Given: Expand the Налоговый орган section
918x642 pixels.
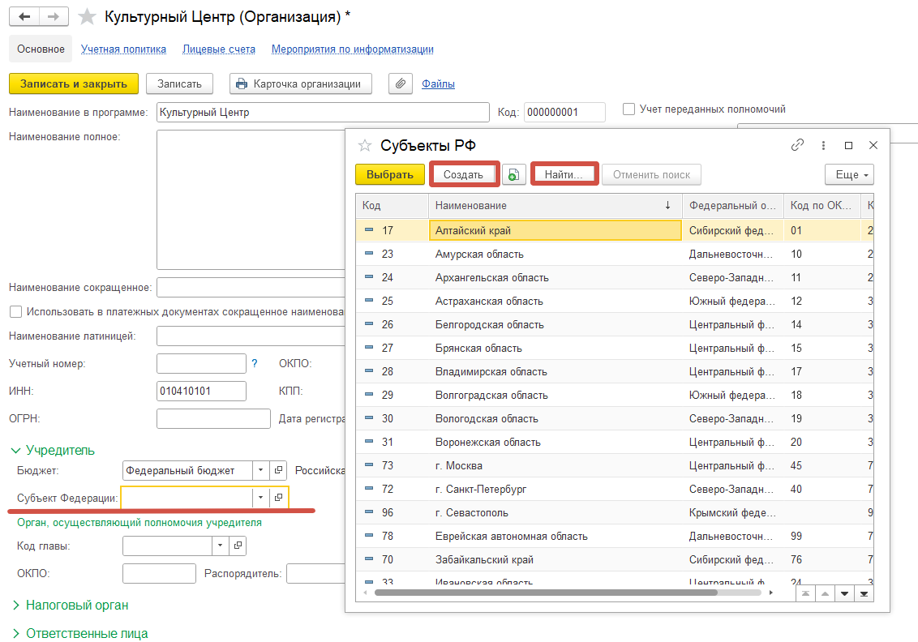Looking at the screenshot, I should click(x=71, y=606).
